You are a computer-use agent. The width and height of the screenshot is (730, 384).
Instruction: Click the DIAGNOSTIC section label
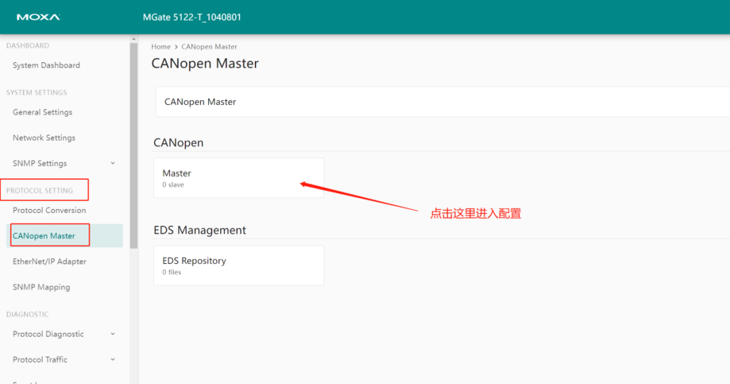pos(27,314)
